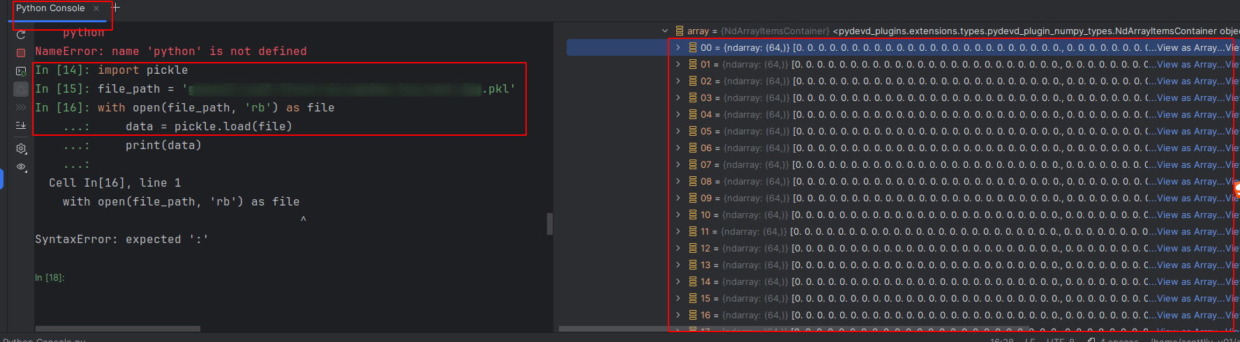Click the list icon of row 11
The height and width of the screenshot is (342, 1240).
692,231
